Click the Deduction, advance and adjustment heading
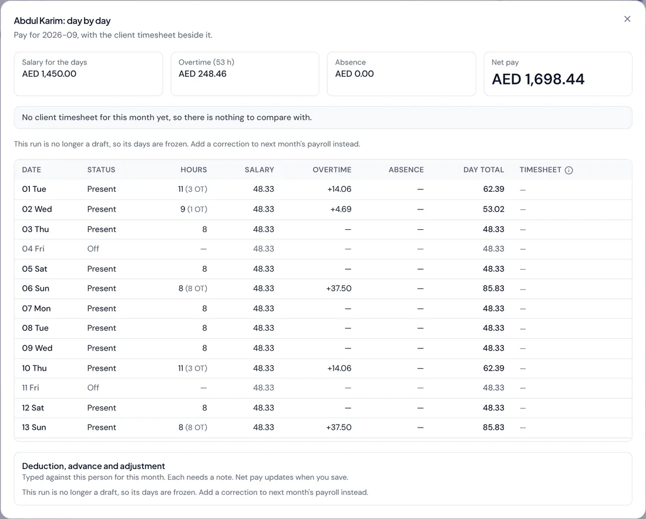 point(93,466)
